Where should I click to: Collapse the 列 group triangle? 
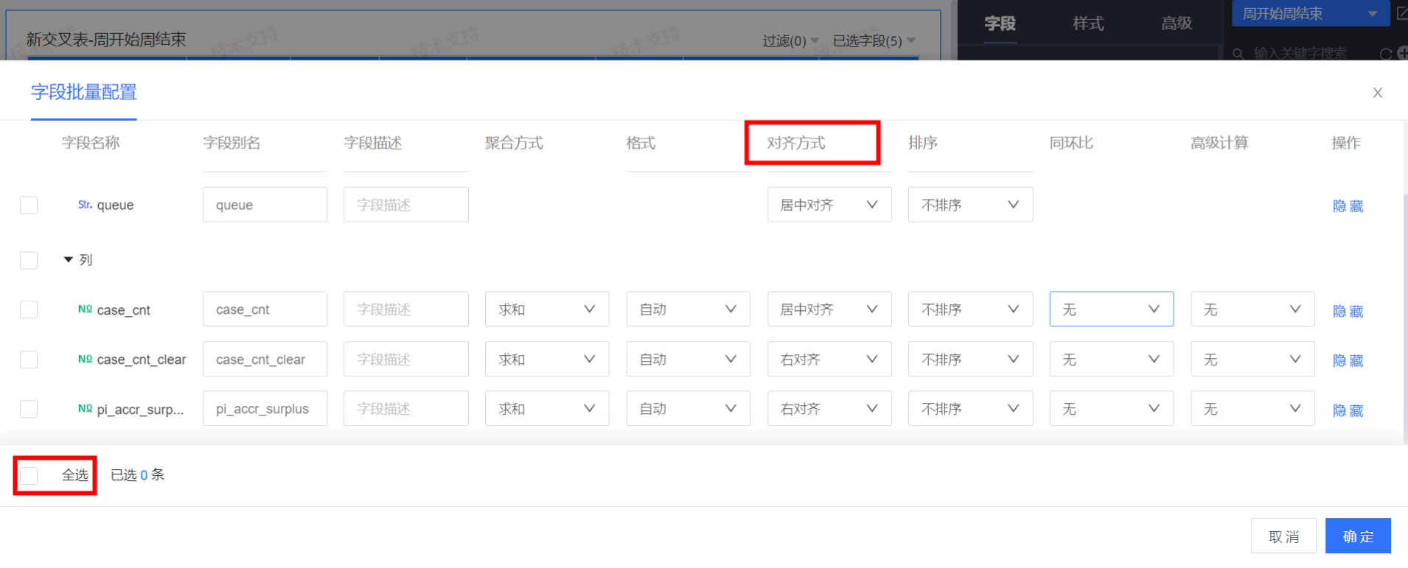coord(69,260)
